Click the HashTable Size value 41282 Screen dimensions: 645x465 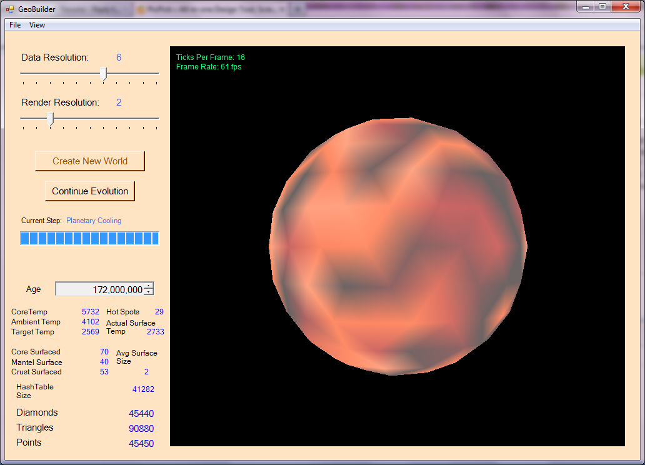pyautogui.click(x=143, y=389)
